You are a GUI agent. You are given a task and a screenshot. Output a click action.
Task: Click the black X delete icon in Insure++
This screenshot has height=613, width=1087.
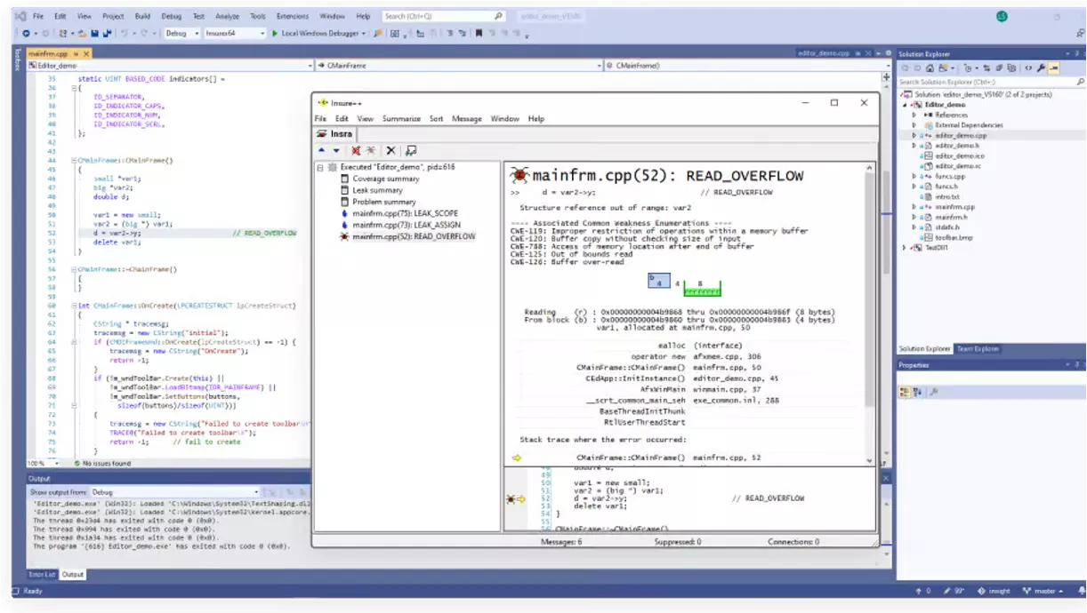(391, 151)
